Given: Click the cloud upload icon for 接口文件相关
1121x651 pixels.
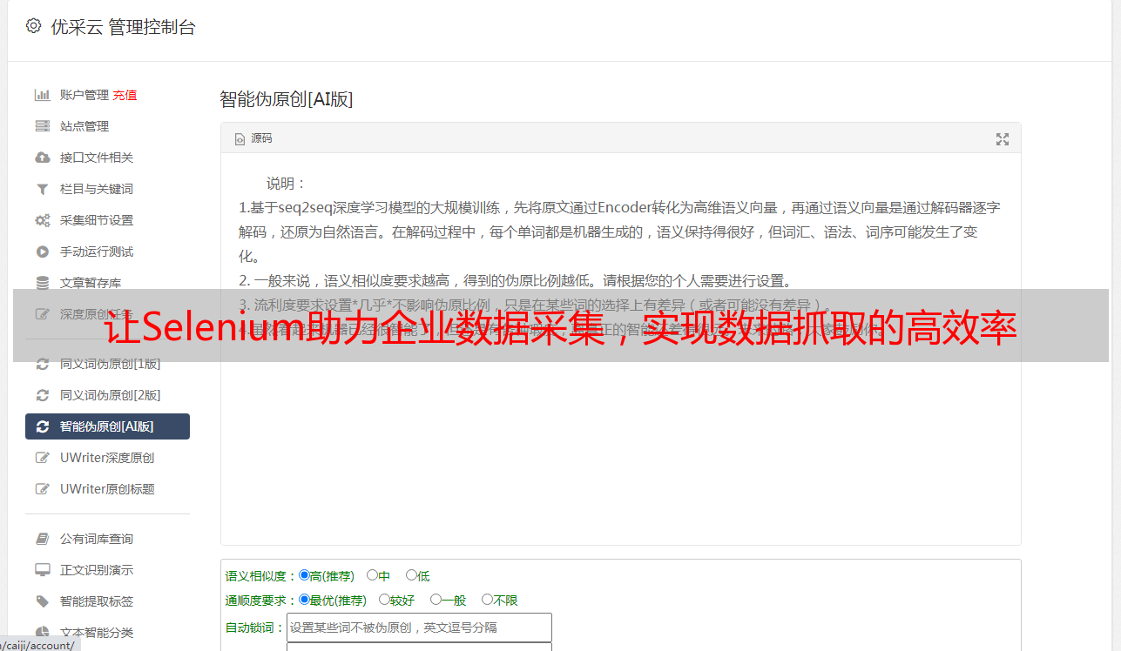Looking at the screenshot, I should click(42, 158).
